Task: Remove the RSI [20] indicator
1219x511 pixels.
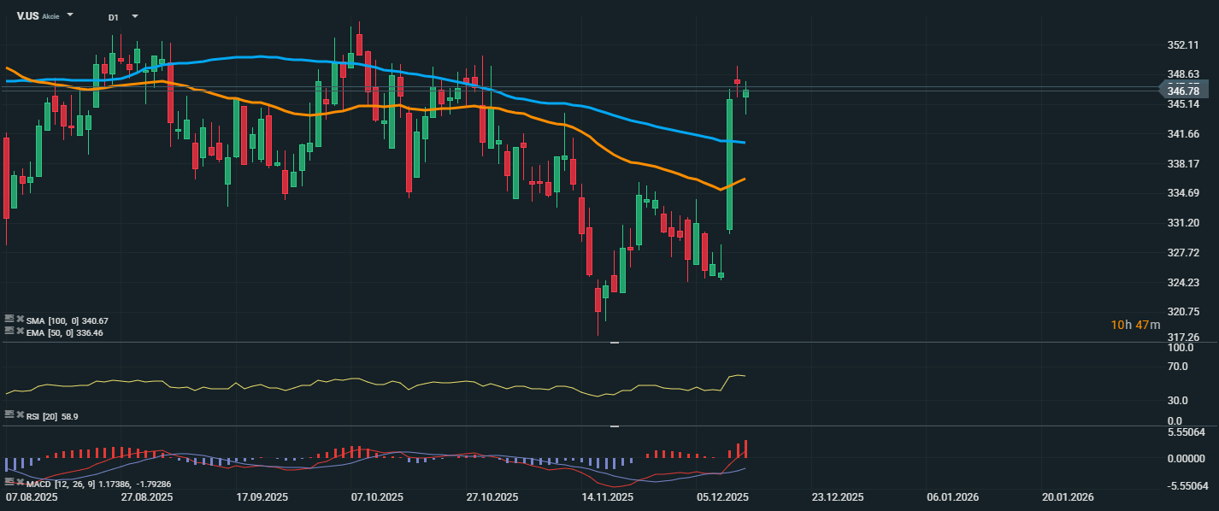Action: pyautogui.click(x=20, y=414)
